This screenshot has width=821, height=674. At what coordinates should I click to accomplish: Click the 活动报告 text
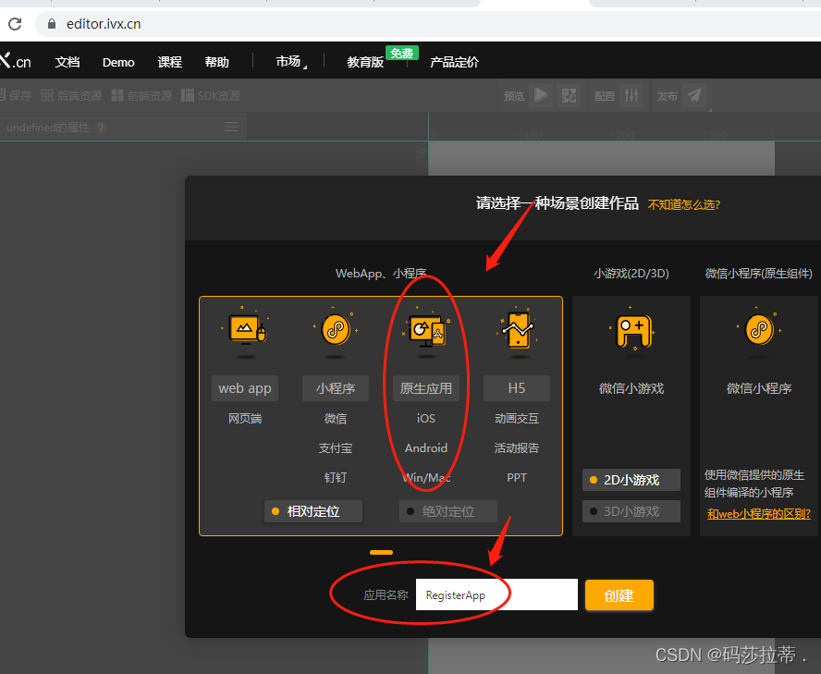517,448
